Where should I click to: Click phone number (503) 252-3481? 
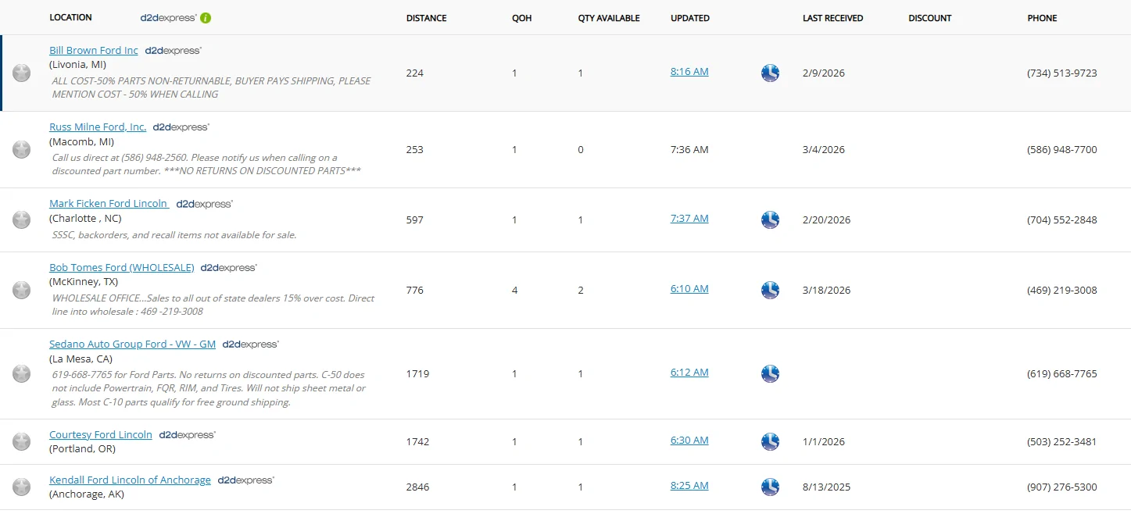(x=1062, y=442)
